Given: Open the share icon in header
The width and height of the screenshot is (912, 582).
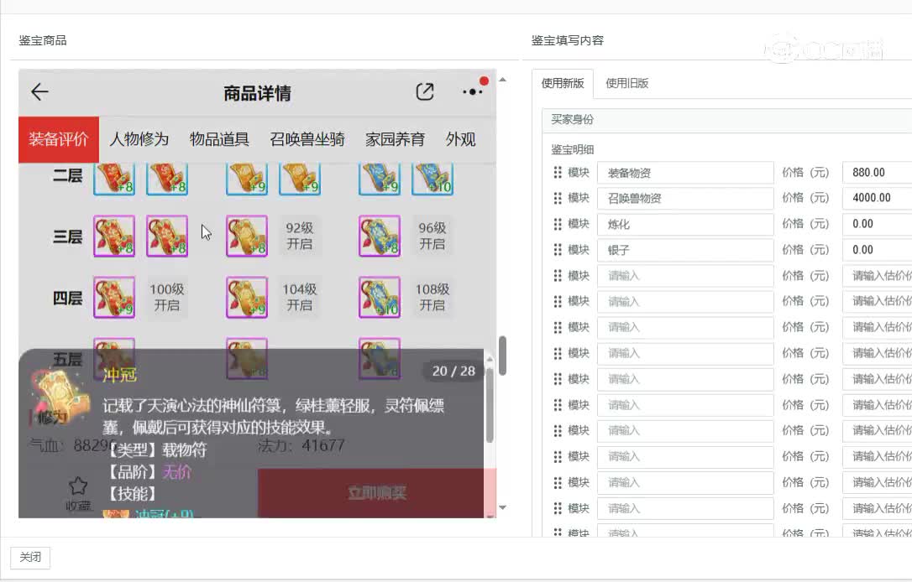Looking at the screenshot, I should coord(425,91).
